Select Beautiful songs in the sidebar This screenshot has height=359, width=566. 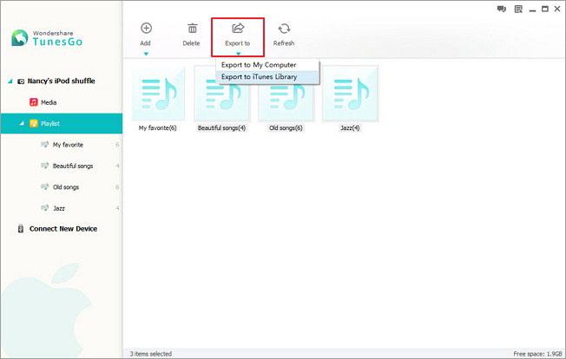[x=71, y=166]
